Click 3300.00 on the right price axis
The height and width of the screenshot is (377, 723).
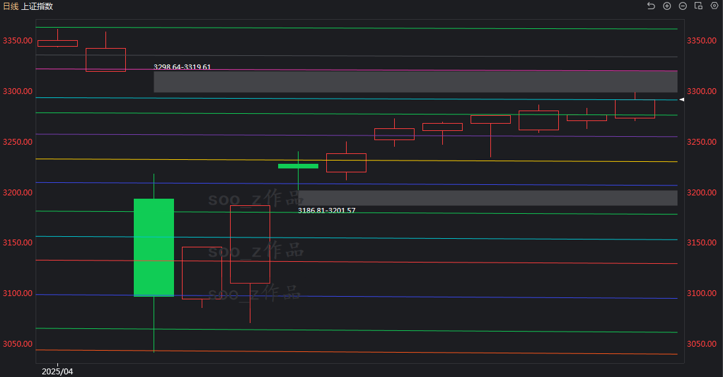pyautogui.click(x=702, y=91)
